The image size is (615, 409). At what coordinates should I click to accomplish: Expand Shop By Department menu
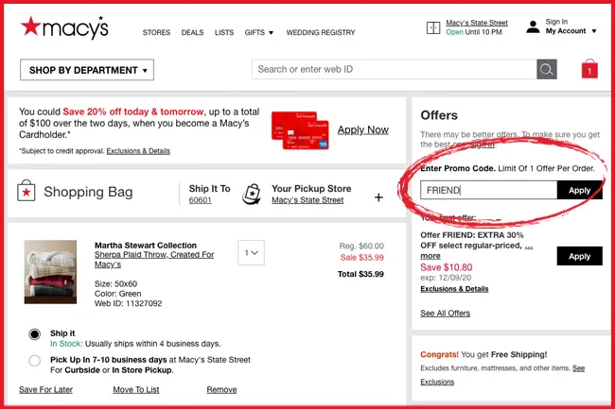pos(87,70)
